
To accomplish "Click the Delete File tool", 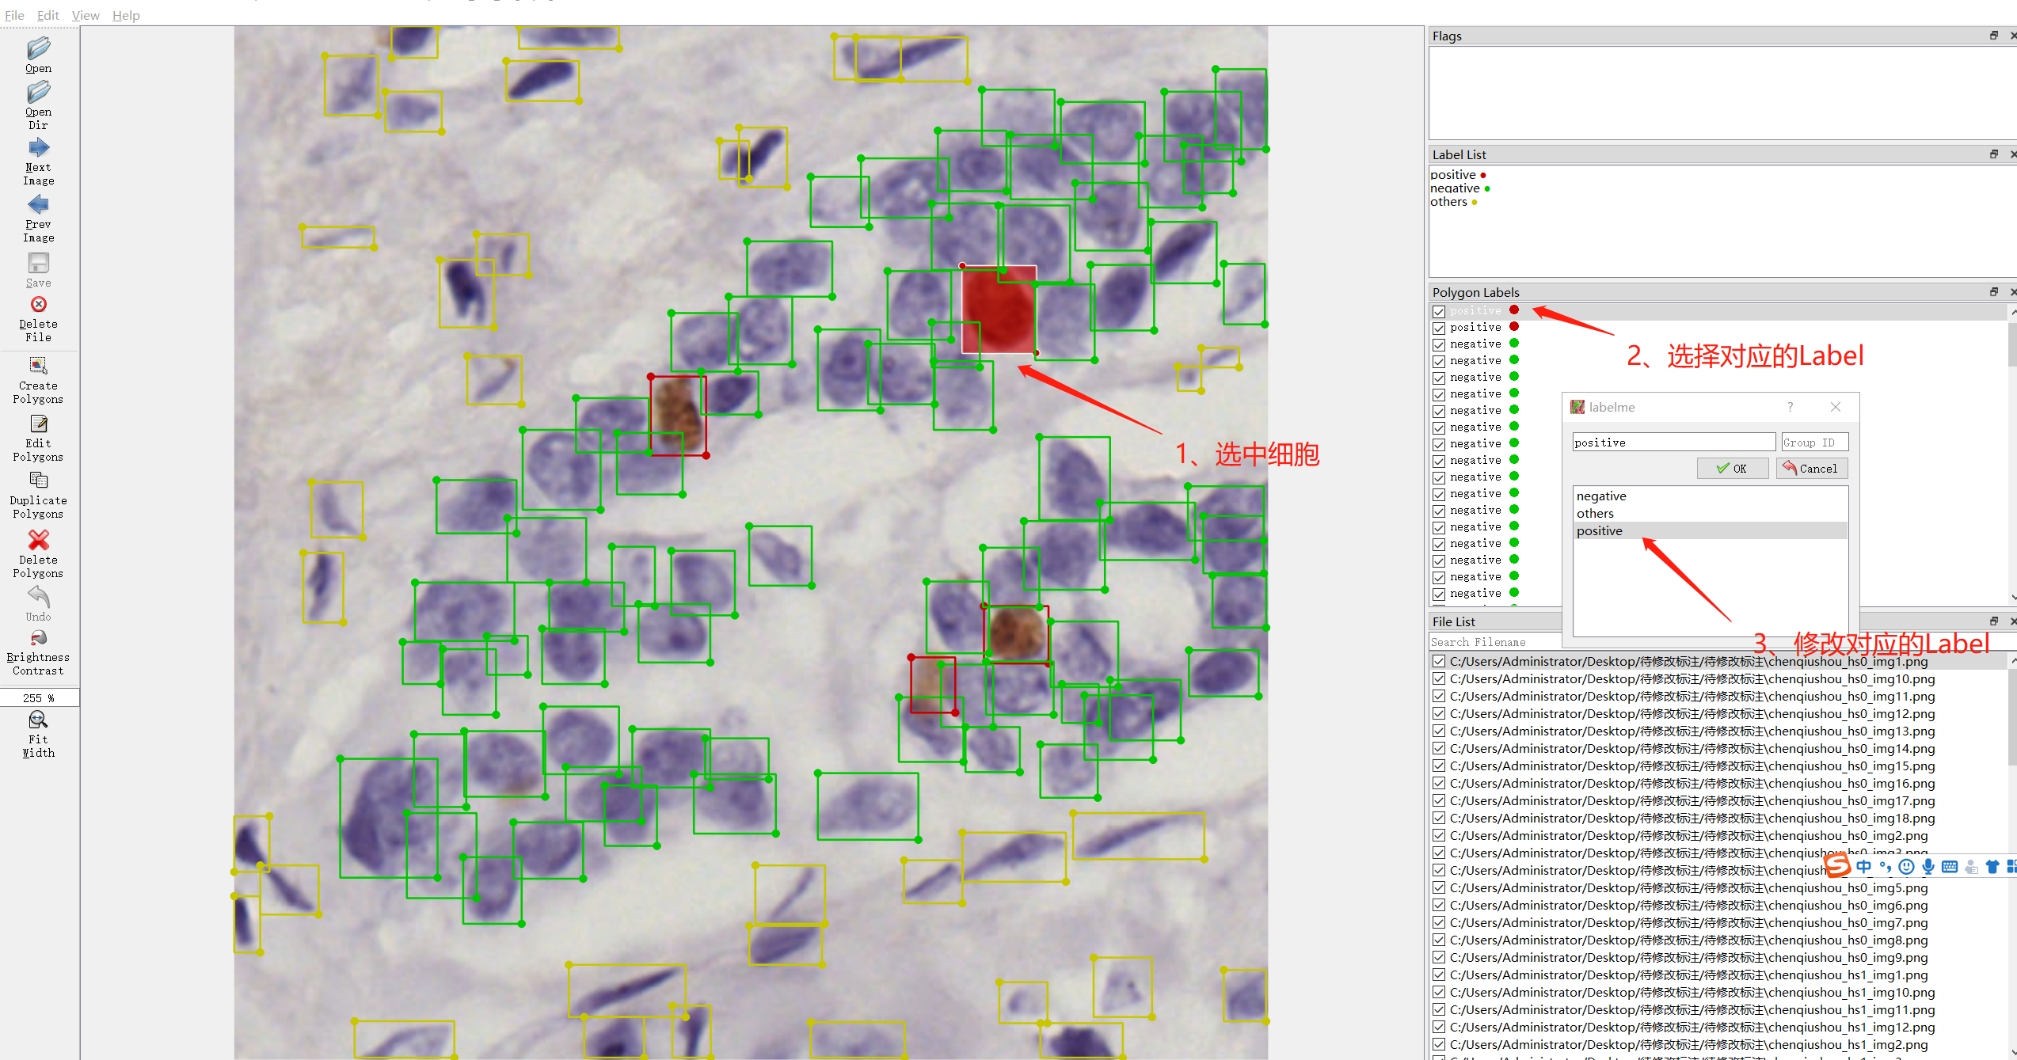I will (x=38, y=319).
